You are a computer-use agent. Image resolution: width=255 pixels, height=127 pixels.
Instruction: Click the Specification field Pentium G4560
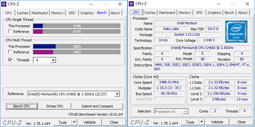point(202,48)
